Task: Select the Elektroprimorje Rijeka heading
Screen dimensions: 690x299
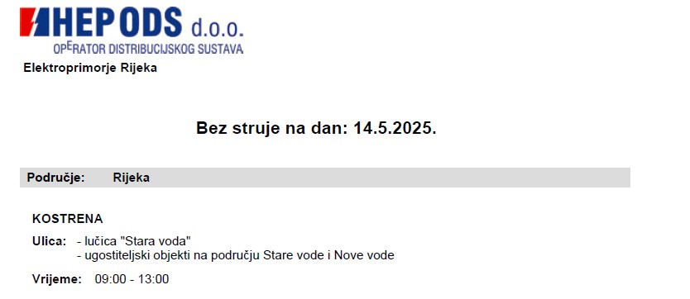Action: (90, 68)
